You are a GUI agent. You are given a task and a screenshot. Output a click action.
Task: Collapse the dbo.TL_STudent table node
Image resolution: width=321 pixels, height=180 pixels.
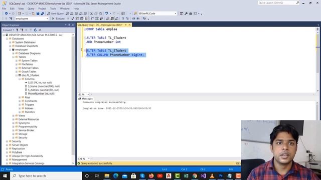pos(17,75)
